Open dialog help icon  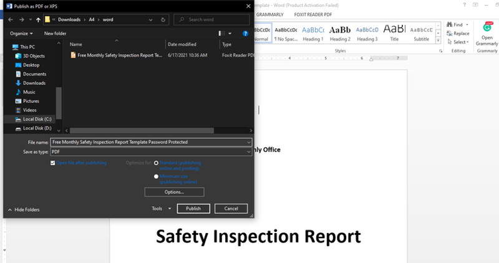point(245,34)
